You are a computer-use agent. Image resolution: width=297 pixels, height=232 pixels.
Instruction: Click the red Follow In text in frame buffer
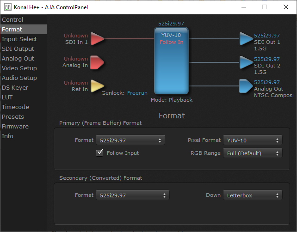pyautogui.click(x=172, y=42)
